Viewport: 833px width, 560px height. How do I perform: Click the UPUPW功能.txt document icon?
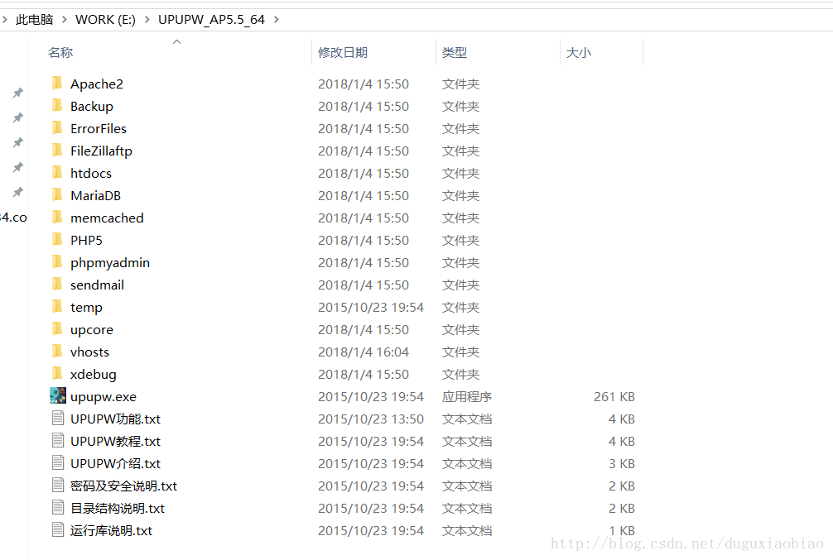58,419
